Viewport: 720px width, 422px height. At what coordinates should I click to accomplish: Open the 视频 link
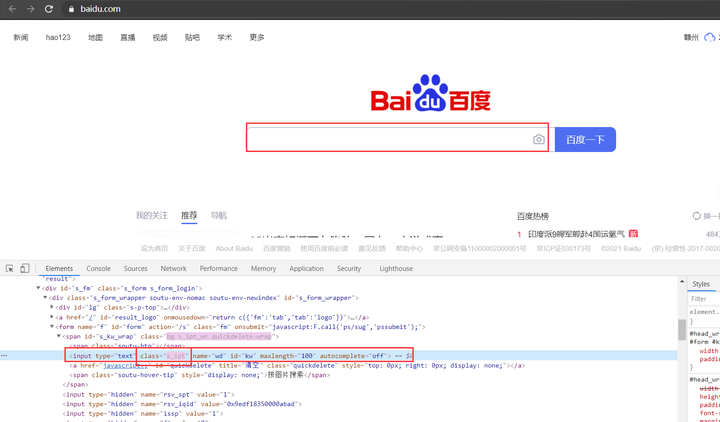point(160,37)
